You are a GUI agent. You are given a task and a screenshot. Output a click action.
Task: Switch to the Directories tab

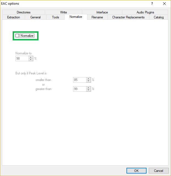tap(24, 12)
